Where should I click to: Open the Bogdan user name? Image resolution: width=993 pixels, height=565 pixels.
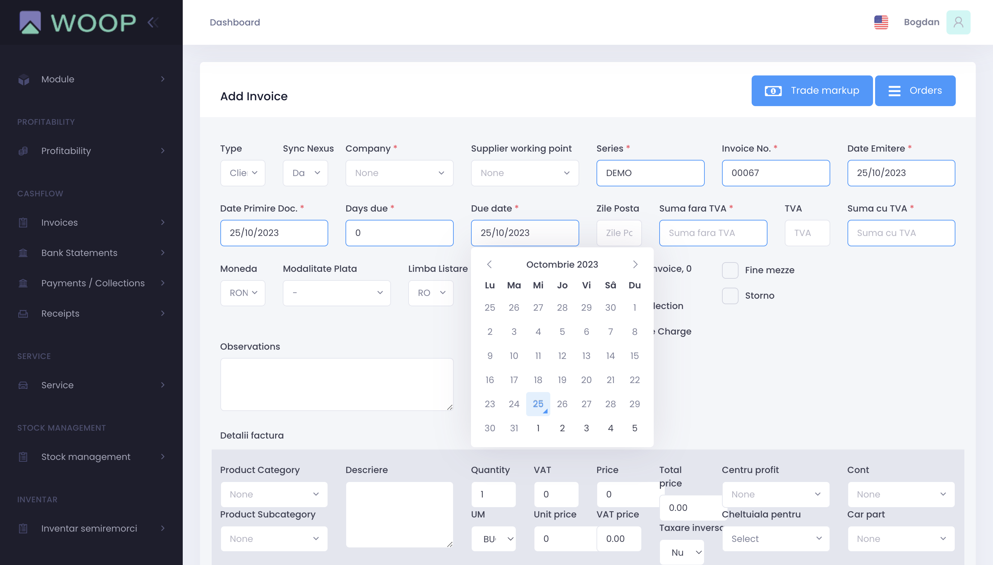pos(922,22)
